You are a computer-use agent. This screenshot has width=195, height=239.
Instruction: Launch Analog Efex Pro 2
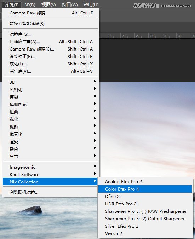(x=145, y=181)
